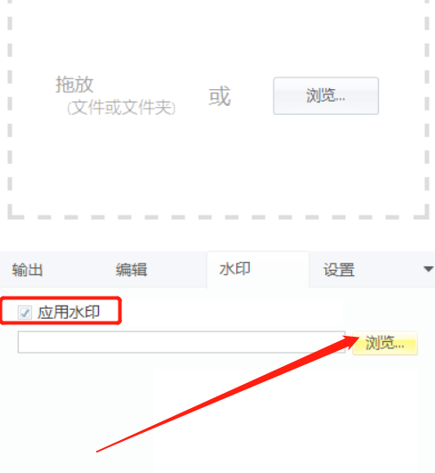
Task: Click 浏览... button in drop area
Action: click(x=325, y=95)
